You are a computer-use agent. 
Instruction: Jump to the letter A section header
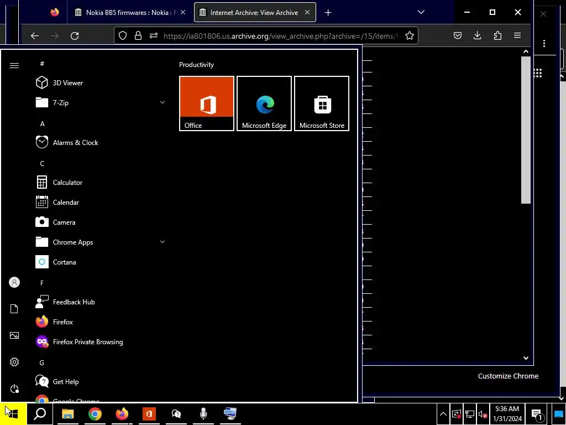42,123
